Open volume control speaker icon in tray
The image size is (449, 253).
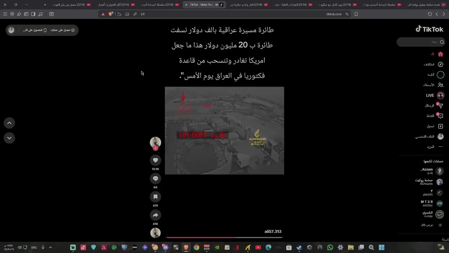point(20,247)
